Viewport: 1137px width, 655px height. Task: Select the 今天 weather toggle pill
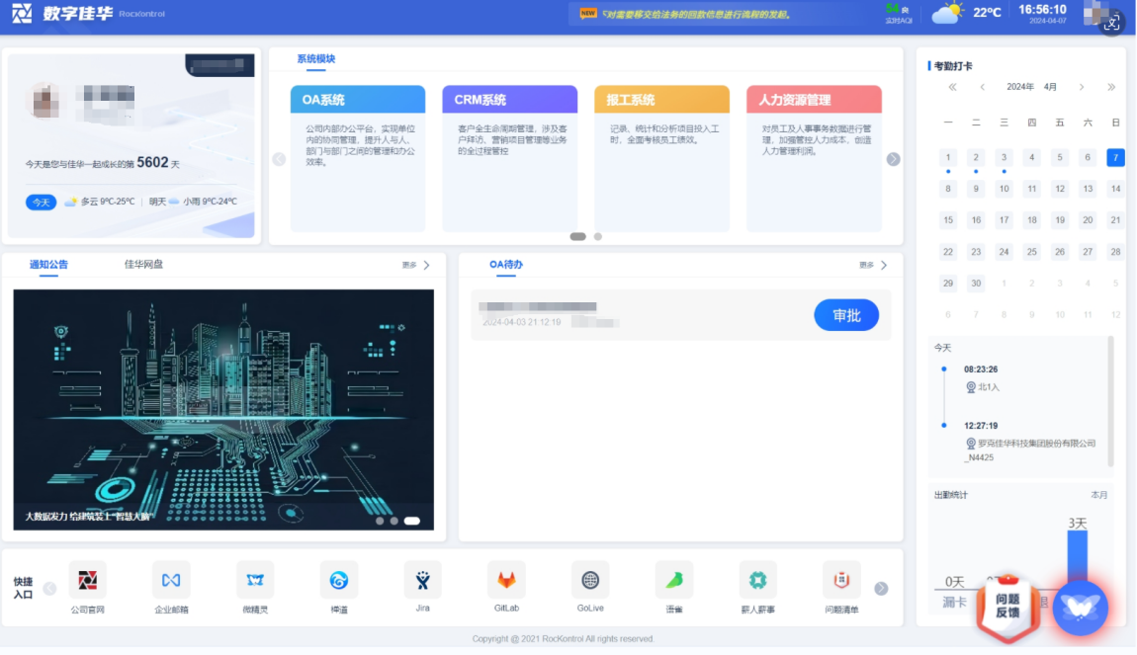[41, 202]
